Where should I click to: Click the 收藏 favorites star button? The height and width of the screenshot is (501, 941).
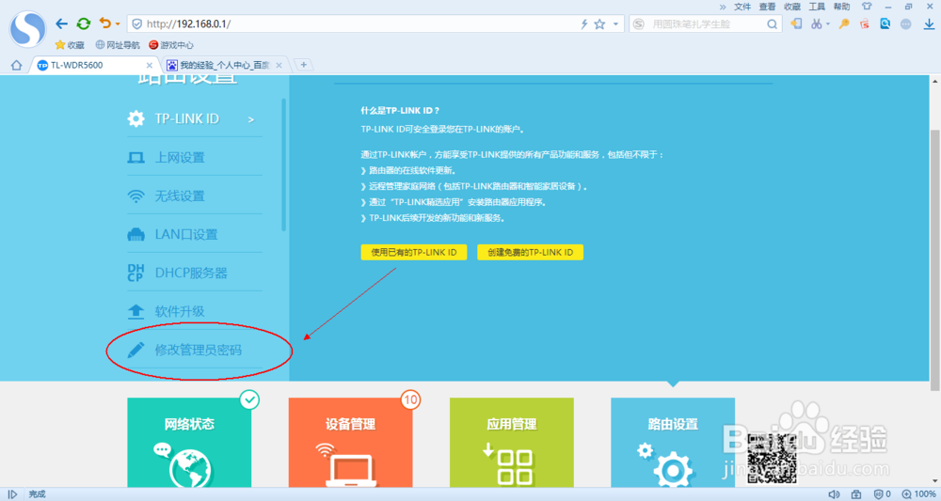click(x=70, y=45)
